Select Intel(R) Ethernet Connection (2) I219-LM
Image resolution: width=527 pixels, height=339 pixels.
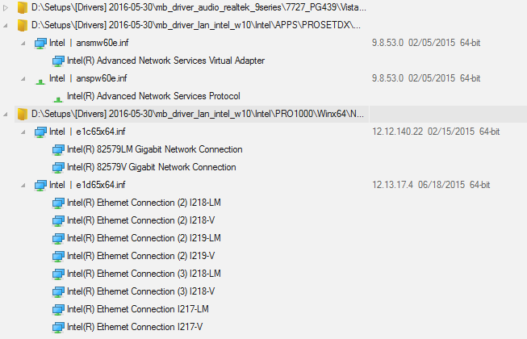[144, 238]
